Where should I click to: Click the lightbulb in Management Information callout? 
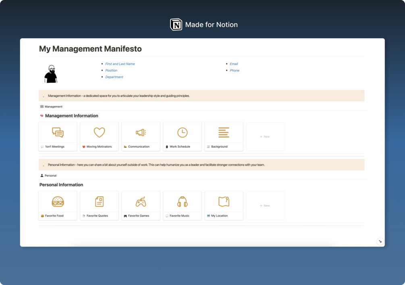(44, 96)
